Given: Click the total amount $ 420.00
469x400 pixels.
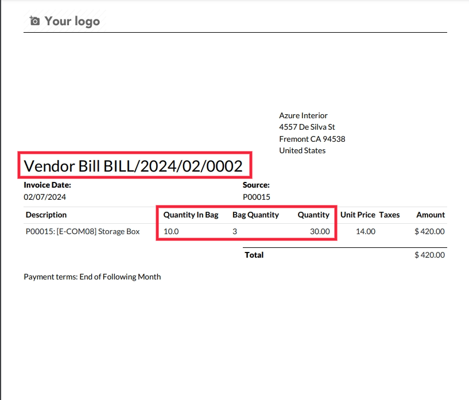Looking at the screenshot, I should [x=429, y=255].
